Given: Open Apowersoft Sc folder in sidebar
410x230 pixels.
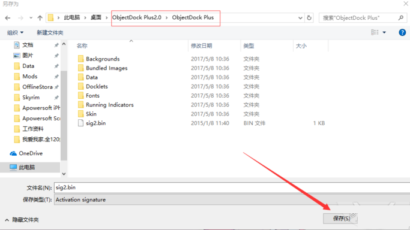Looking at the screenshot, I should click(41, 118).
